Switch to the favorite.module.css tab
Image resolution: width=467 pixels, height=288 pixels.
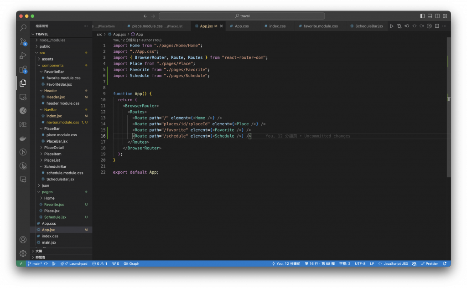tap(321, 26)
